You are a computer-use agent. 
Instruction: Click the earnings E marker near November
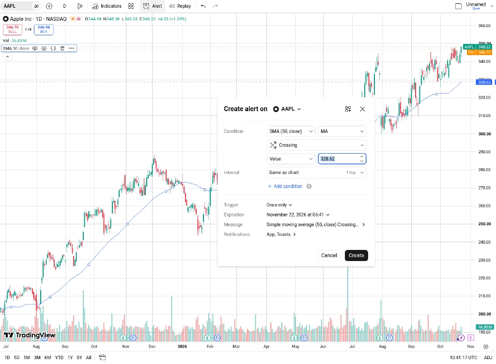(x=124, y=338)
